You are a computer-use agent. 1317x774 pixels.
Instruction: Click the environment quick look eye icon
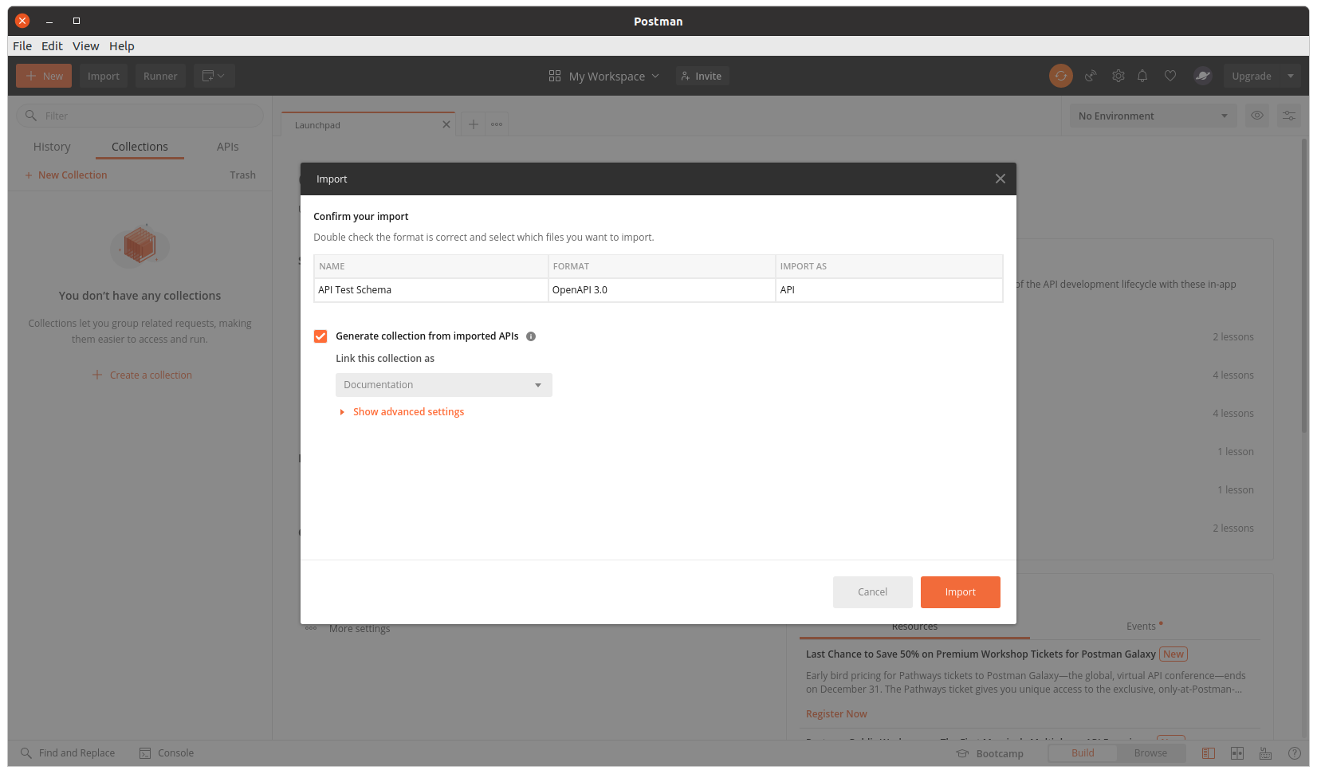1257,116
